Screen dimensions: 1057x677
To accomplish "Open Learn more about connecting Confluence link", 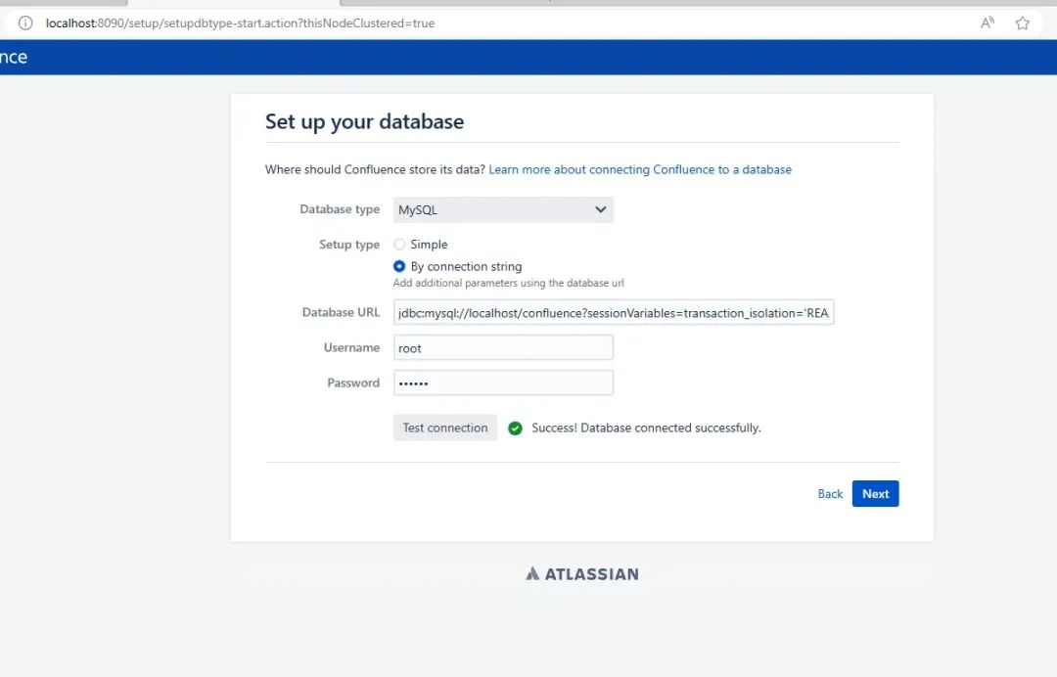I will [x=640, y=170].
